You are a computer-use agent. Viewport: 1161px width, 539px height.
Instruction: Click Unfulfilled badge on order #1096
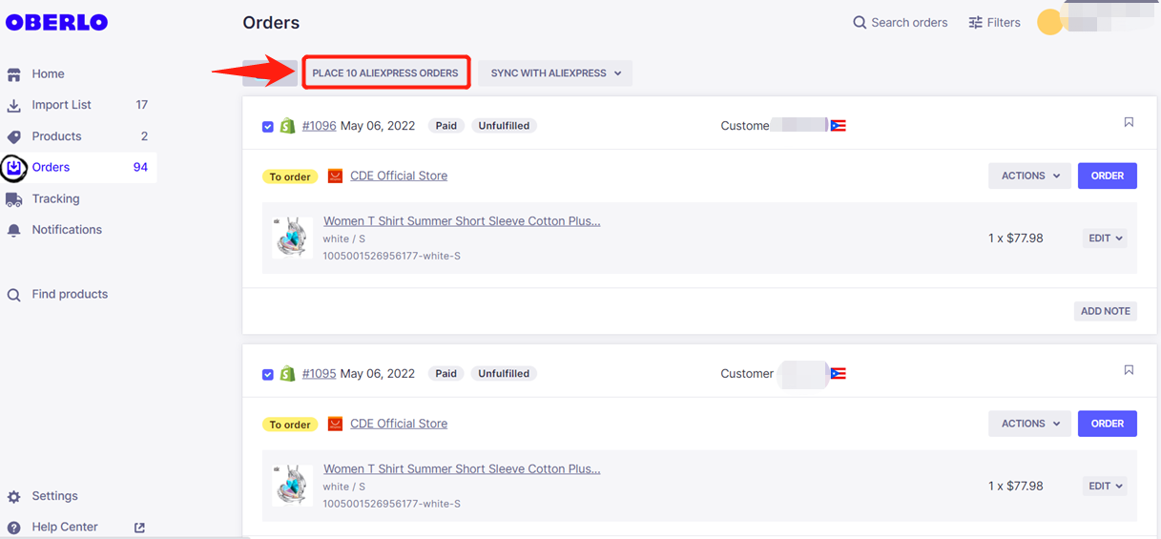[x=504, y=126]
